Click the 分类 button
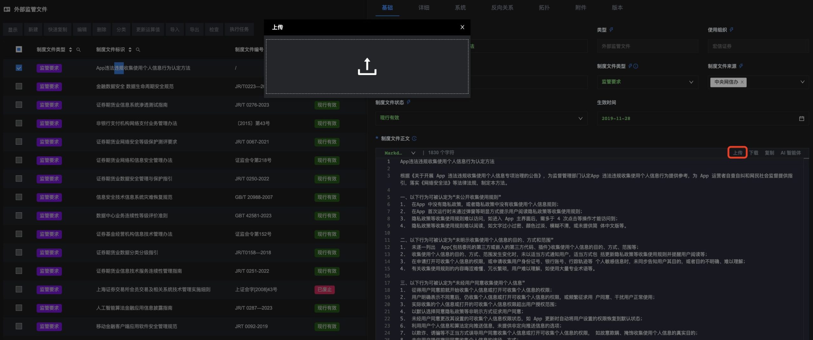This screenshot has width=813, height=340. [x=121, y=30]
